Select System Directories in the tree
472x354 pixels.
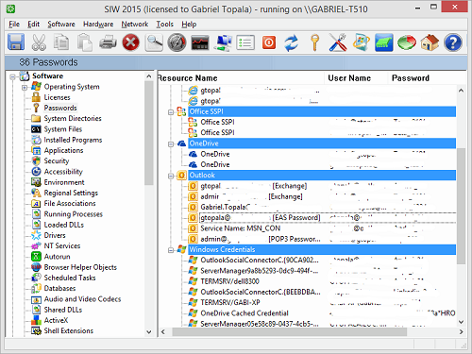click(x=73, y=119)
